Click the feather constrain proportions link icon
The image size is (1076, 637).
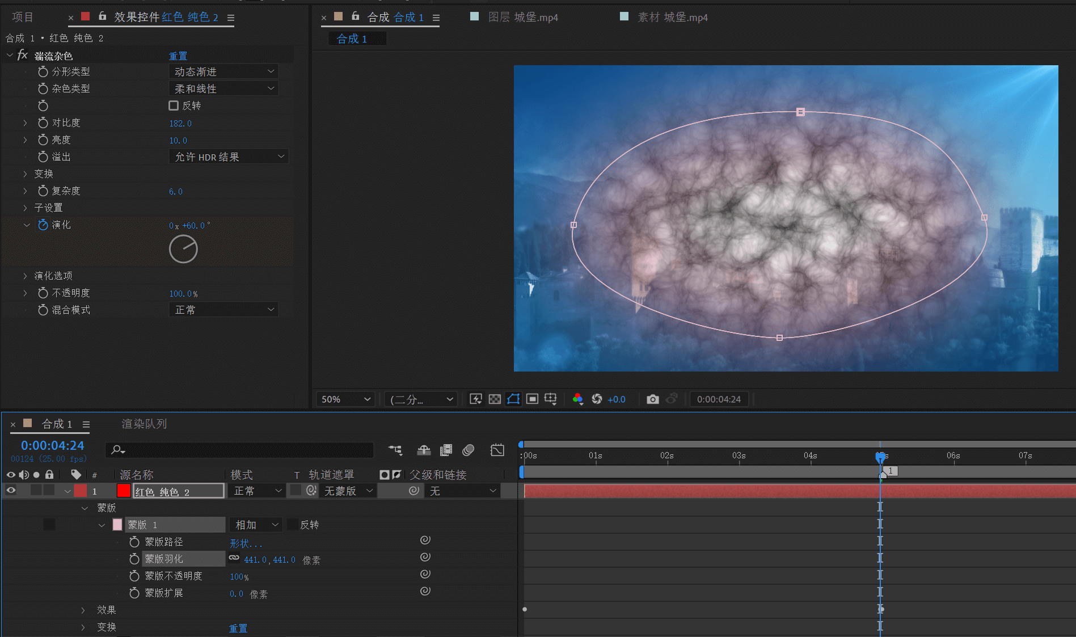coord(234,558)
